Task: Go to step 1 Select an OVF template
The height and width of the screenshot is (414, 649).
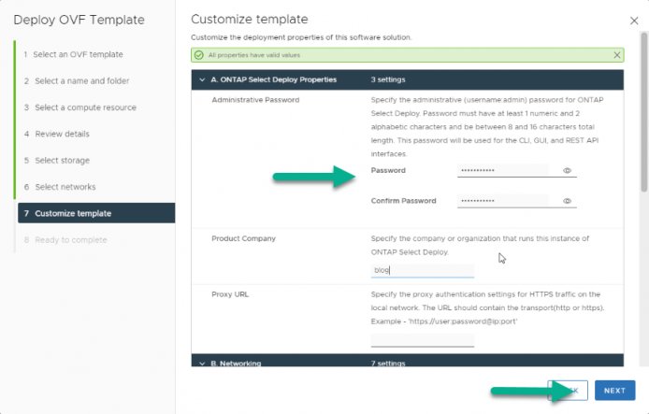Action: pyautogui.click(x=73, y=54)
